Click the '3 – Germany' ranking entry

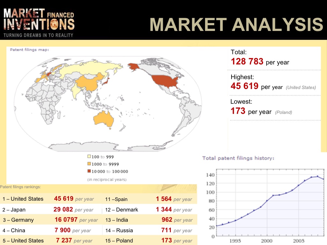click(18, 220)
